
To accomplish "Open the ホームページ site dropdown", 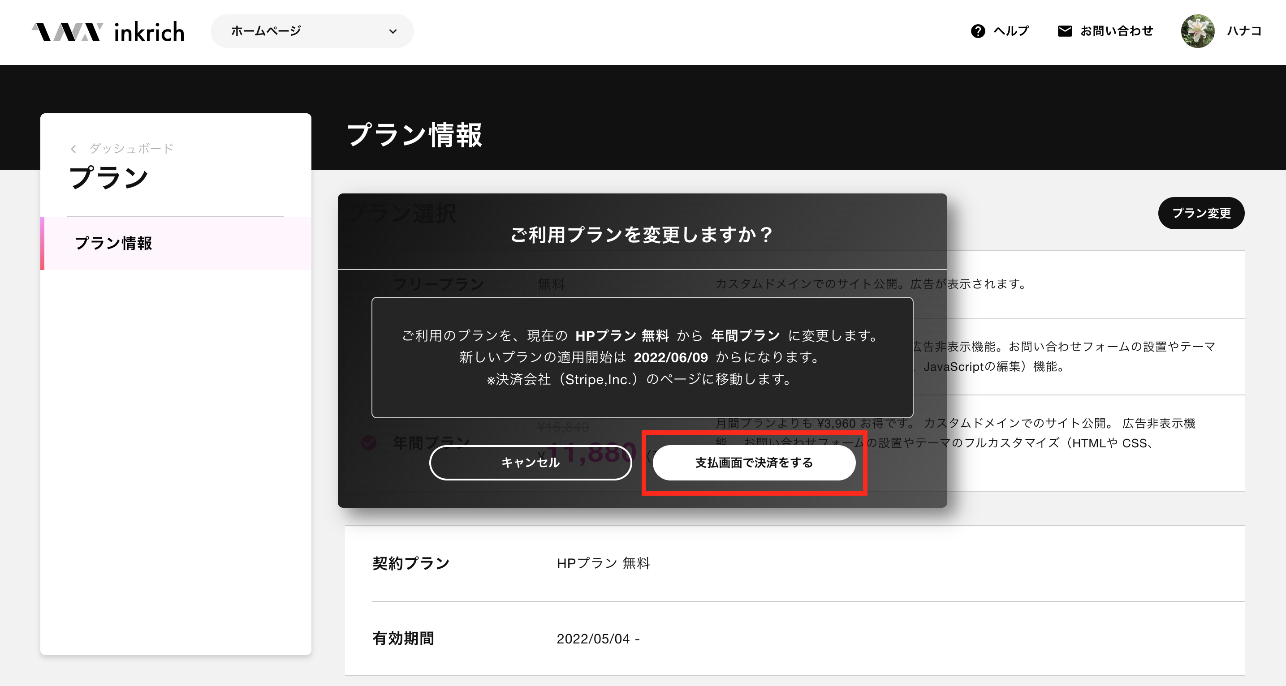I will pos(312,31).
